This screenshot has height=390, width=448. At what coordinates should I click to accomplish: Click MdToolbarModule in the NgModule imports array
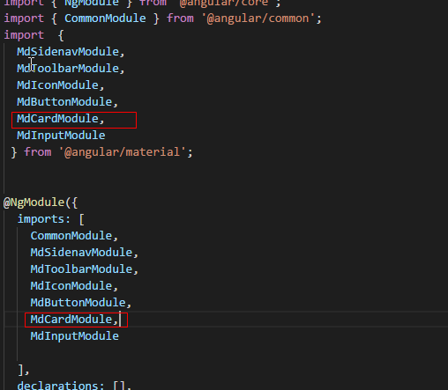point(81,269)
